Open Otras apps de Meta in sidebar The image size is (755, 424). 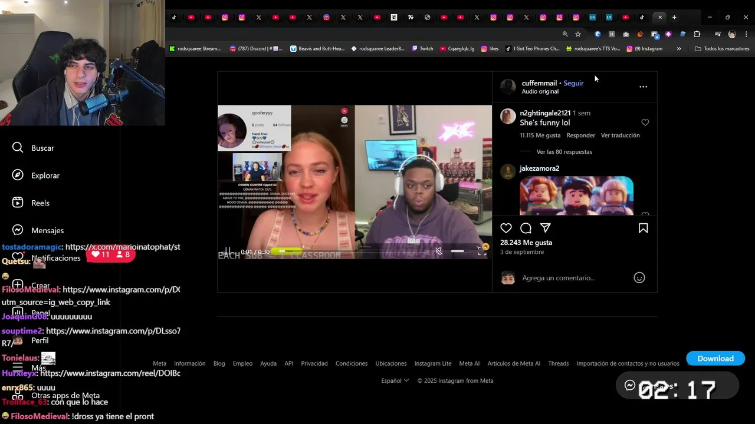coord(56,396)
